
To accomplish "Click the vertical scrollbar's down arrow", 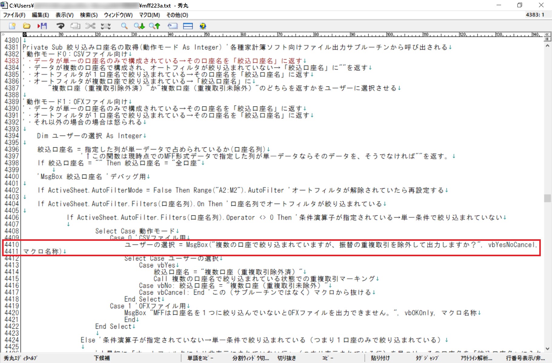I will coord(548,348).
